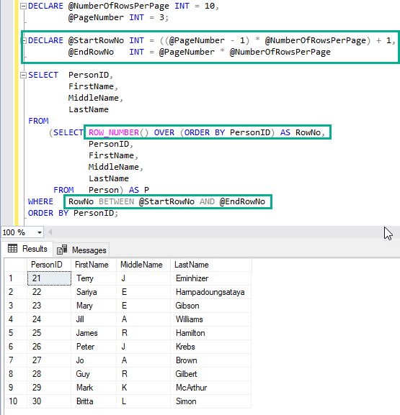The width and height of the screenshot is (400, 415).
Task: Click the FirstName cell Peter
Action: pyautogui.click(x=94, y=347)
